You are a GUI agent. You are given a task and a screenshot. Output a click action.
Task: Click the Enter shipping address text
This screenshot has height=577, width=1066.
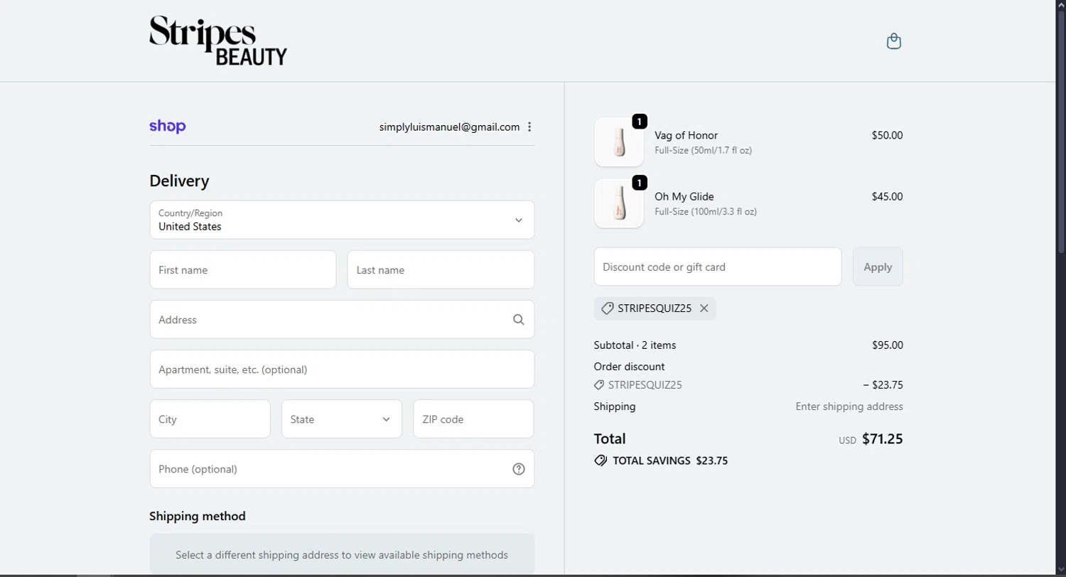849,406
